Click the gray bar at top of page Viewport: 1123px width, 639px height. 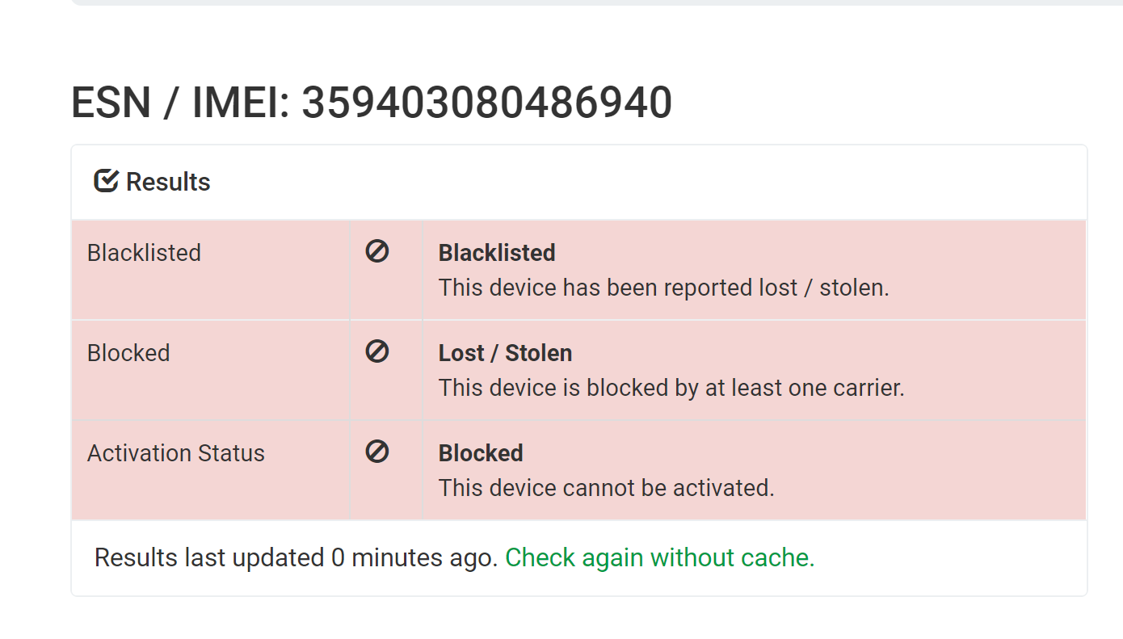[x=597, y=2]
